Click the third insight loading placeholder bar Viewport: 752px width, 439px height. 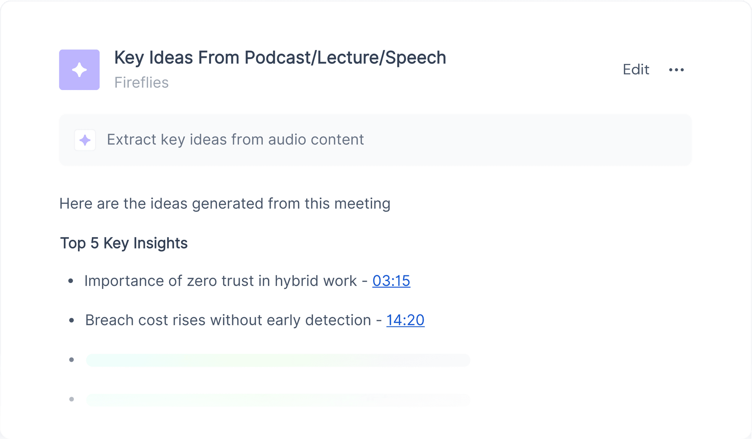278,360
